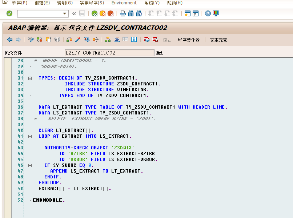293x218 pixels.
Task: Click the include name field LZSDV_CONTRACTO02
Action: [109, 53]
